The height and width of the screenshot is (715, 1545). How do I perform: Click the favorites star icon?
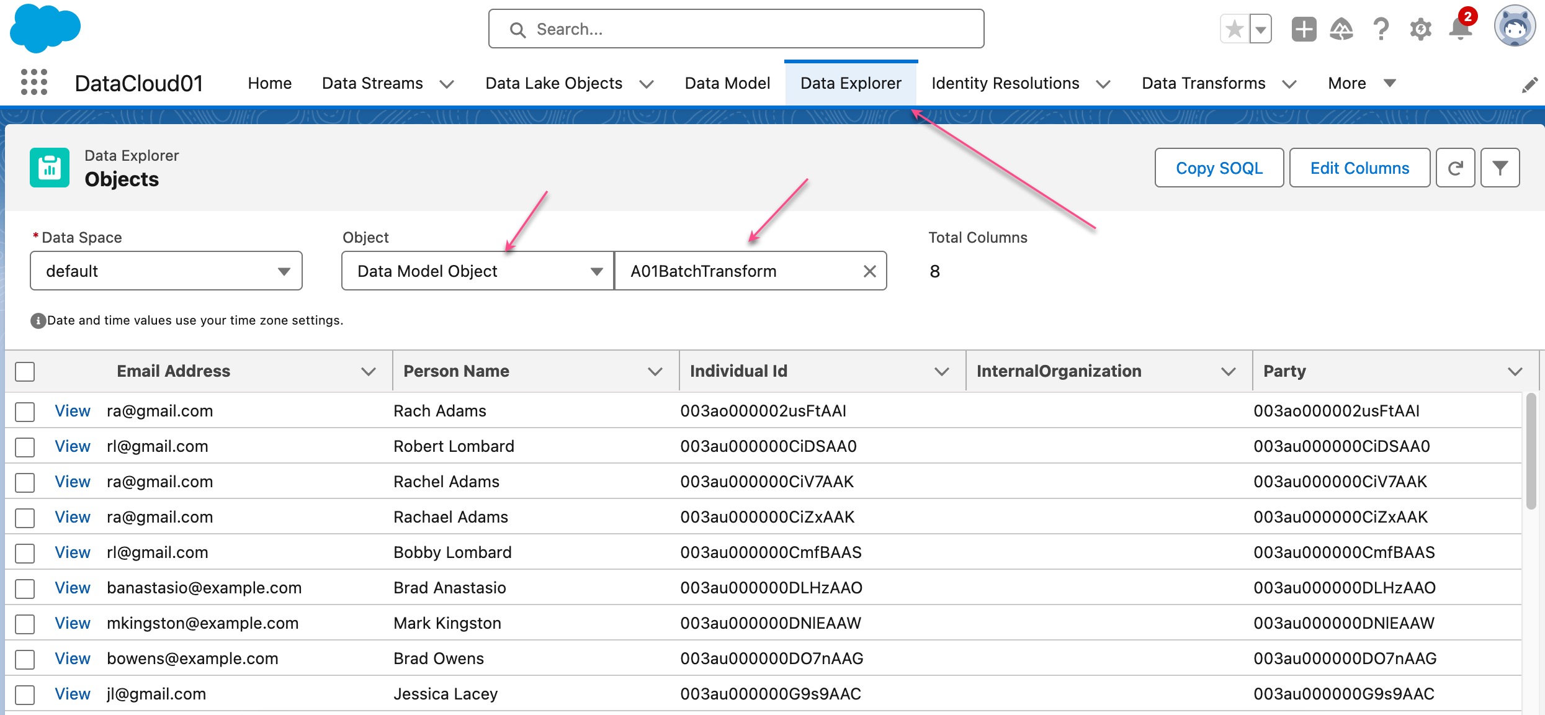1235,29
